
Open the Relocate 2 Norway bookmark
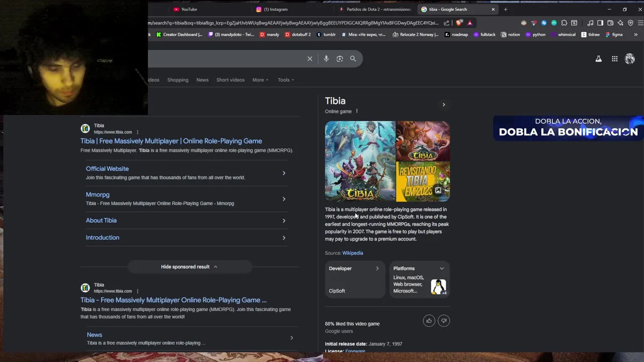click(416, 35)
